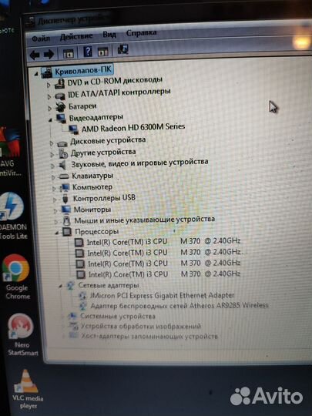Select Устройства обработки изображений label
Screen dimensions: 312x416
[x=141, y=326]
